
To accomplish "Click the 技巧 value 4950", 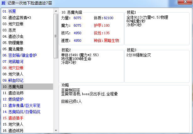I will click(77, 33).
